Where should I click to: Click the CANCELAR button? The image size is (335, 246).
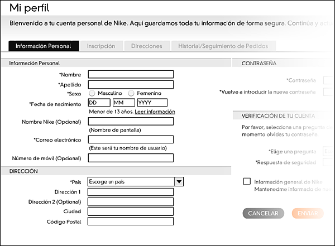pyautogui.click(x=263, y=213)
